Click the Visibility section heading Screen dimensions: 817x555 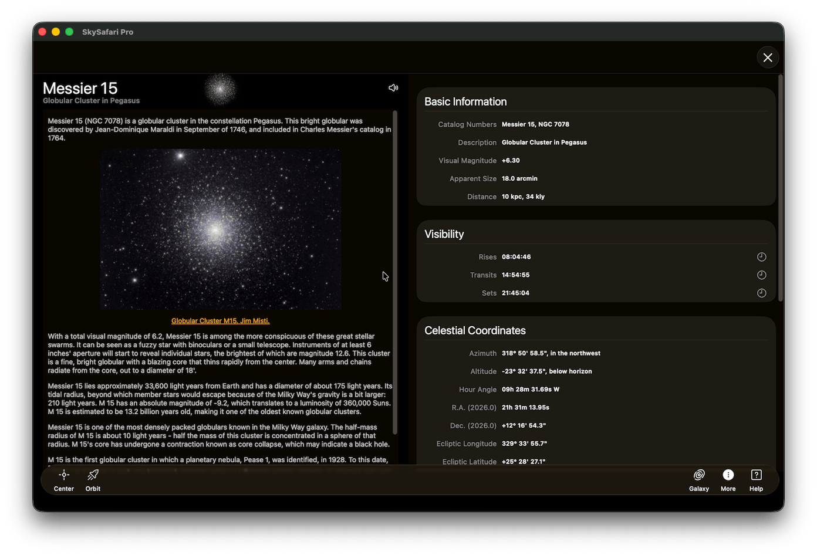click(444, 234)
